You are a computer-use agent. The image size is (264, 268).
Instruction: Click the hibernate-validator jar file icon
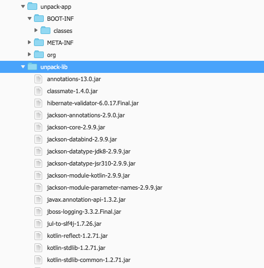[38, 103]
